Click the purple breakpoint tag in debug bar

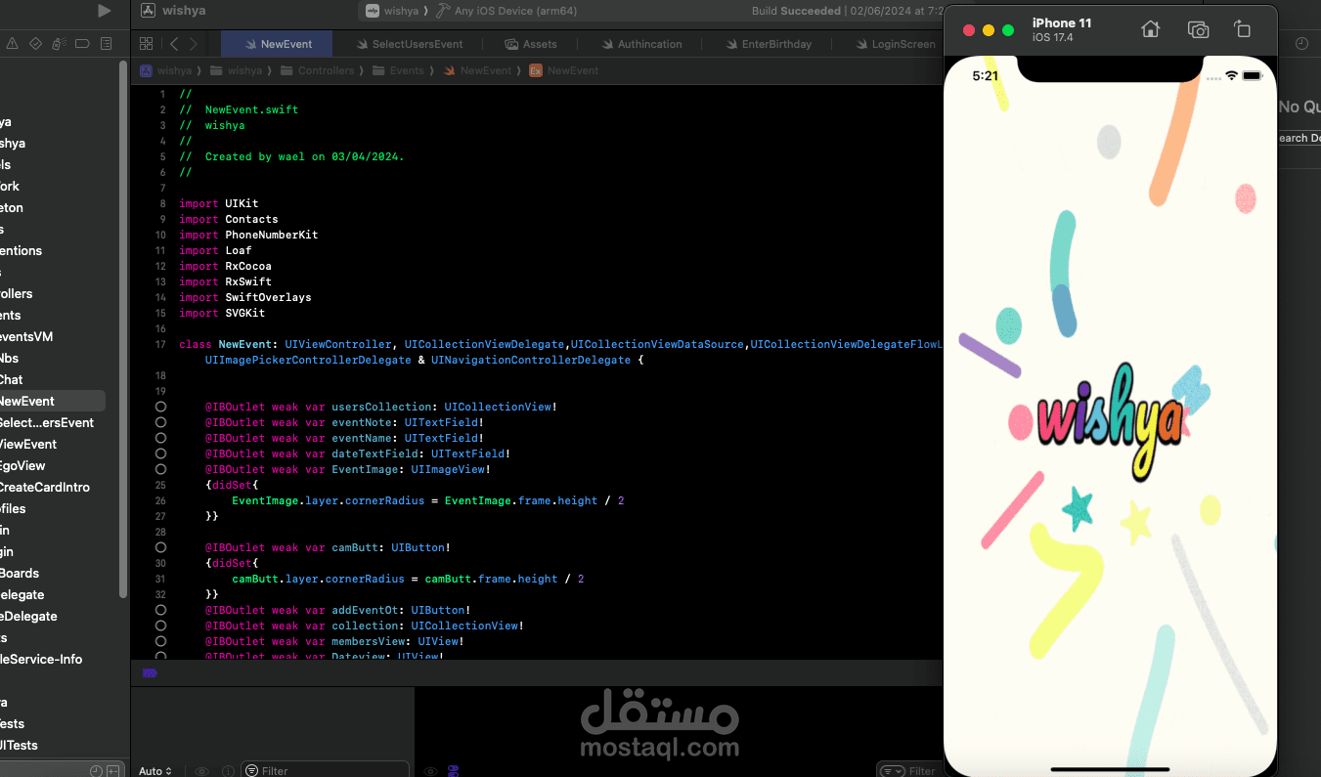point(150,673)
